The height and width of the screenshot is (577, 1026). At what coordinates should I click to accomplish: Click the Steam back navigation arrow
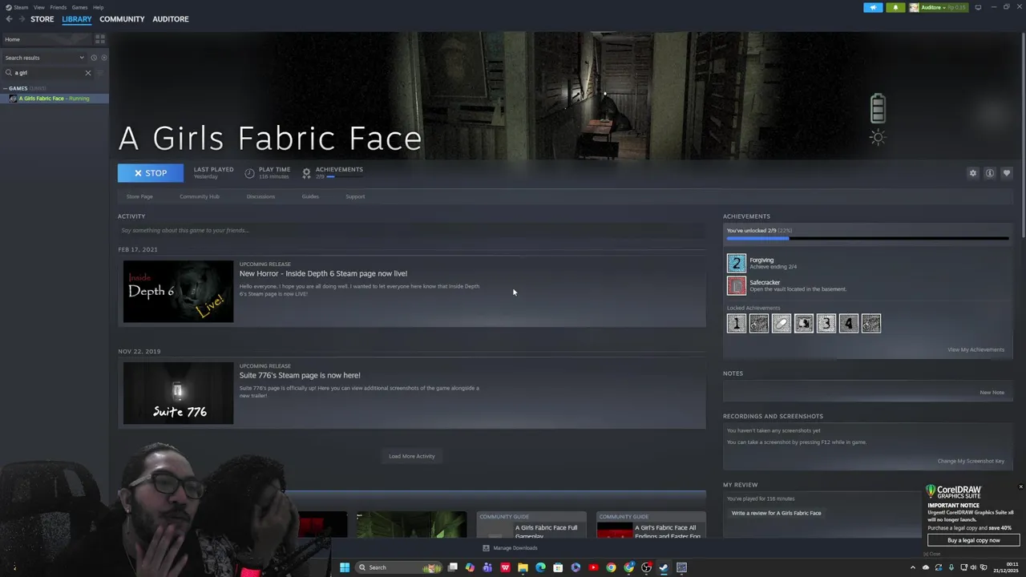[x=9, y=19]
